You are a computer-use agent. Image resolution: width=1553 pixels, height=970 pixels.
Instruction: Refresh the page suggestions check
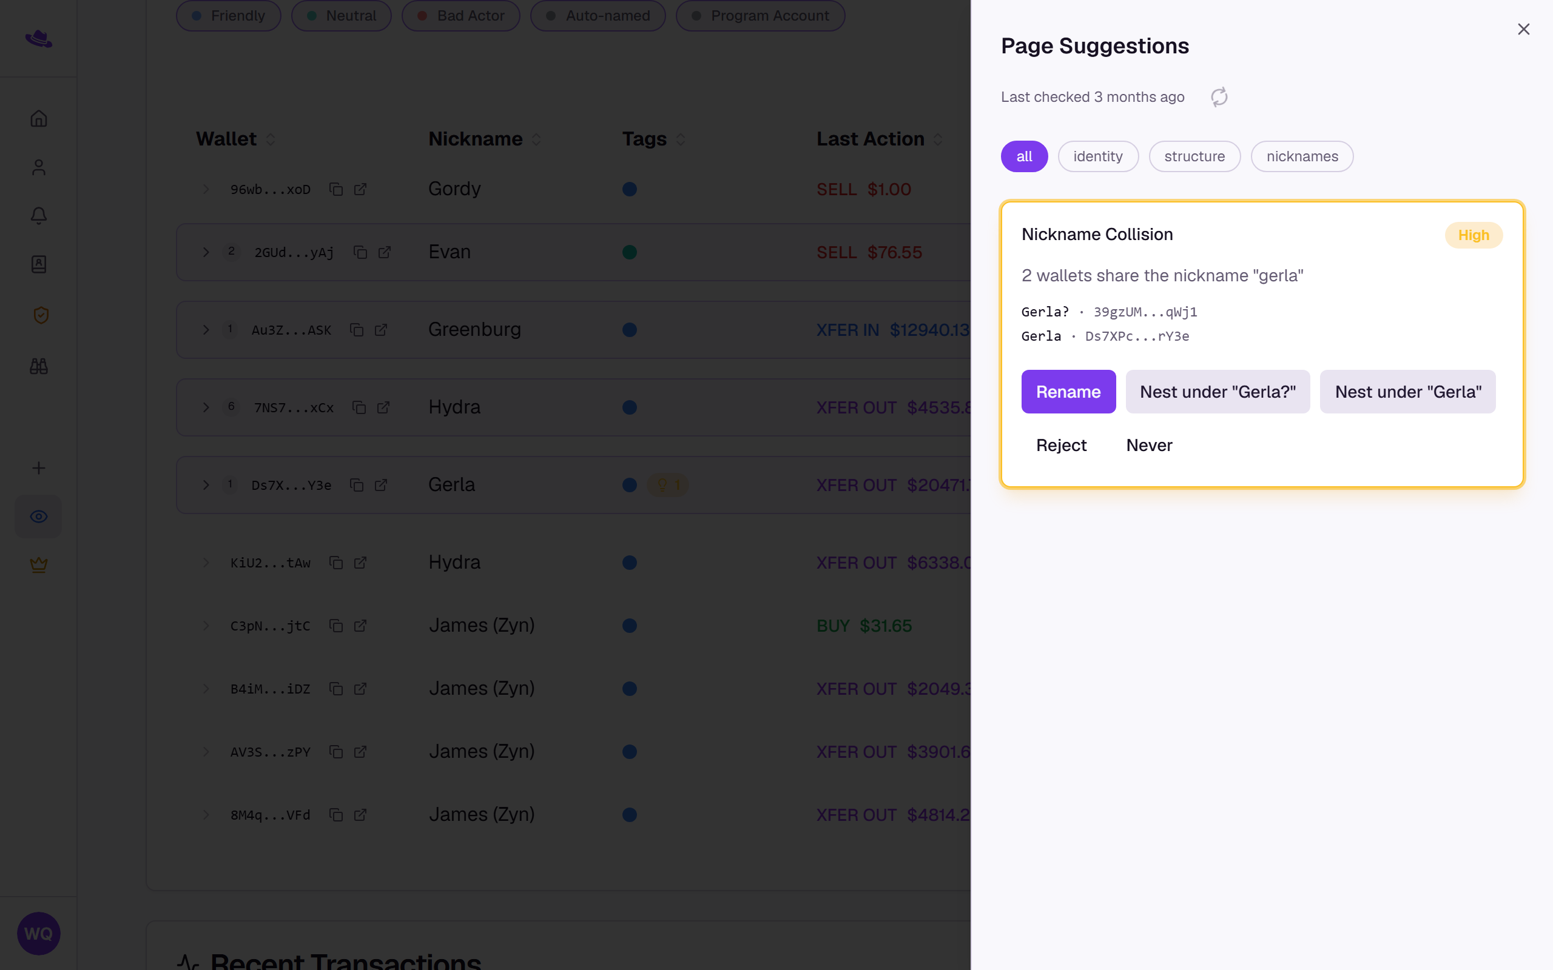(1219, 97)
